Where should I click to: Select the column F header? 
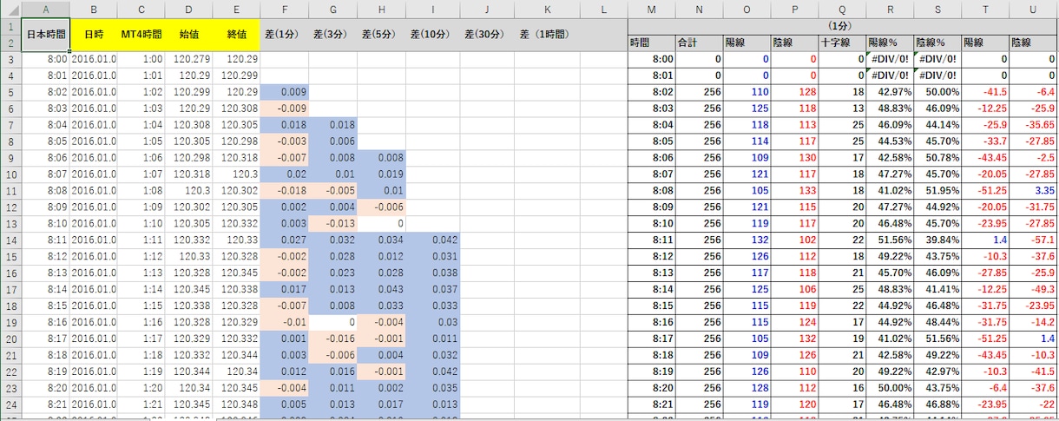click(284, 10)
